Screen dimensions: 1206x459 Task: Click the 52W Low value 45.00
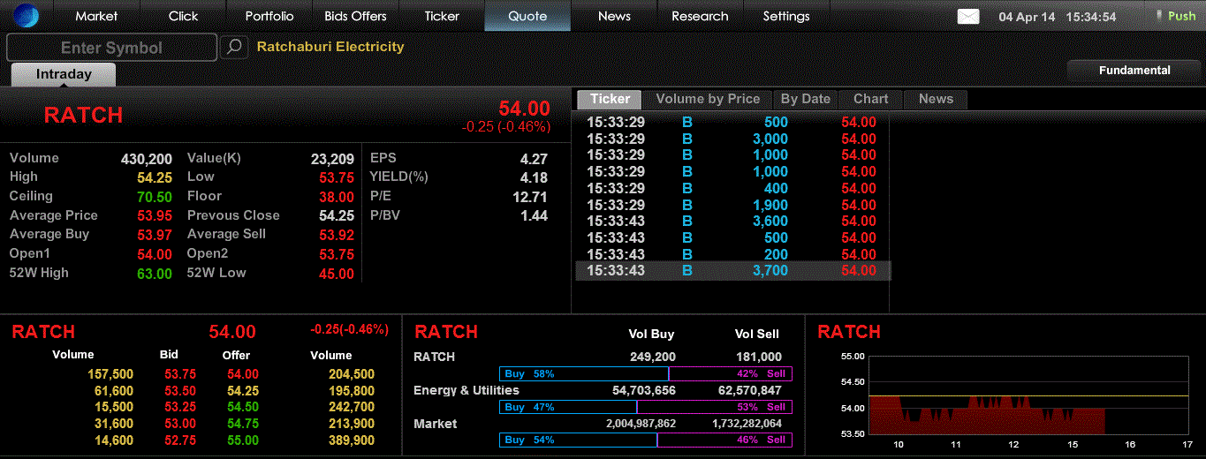[337, 274]
